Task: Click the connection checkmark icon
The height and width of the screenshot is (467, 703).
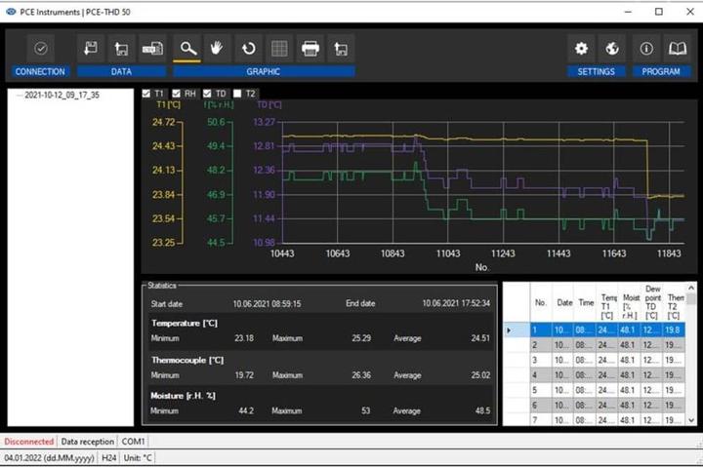Action: click(x=41, y=49)
